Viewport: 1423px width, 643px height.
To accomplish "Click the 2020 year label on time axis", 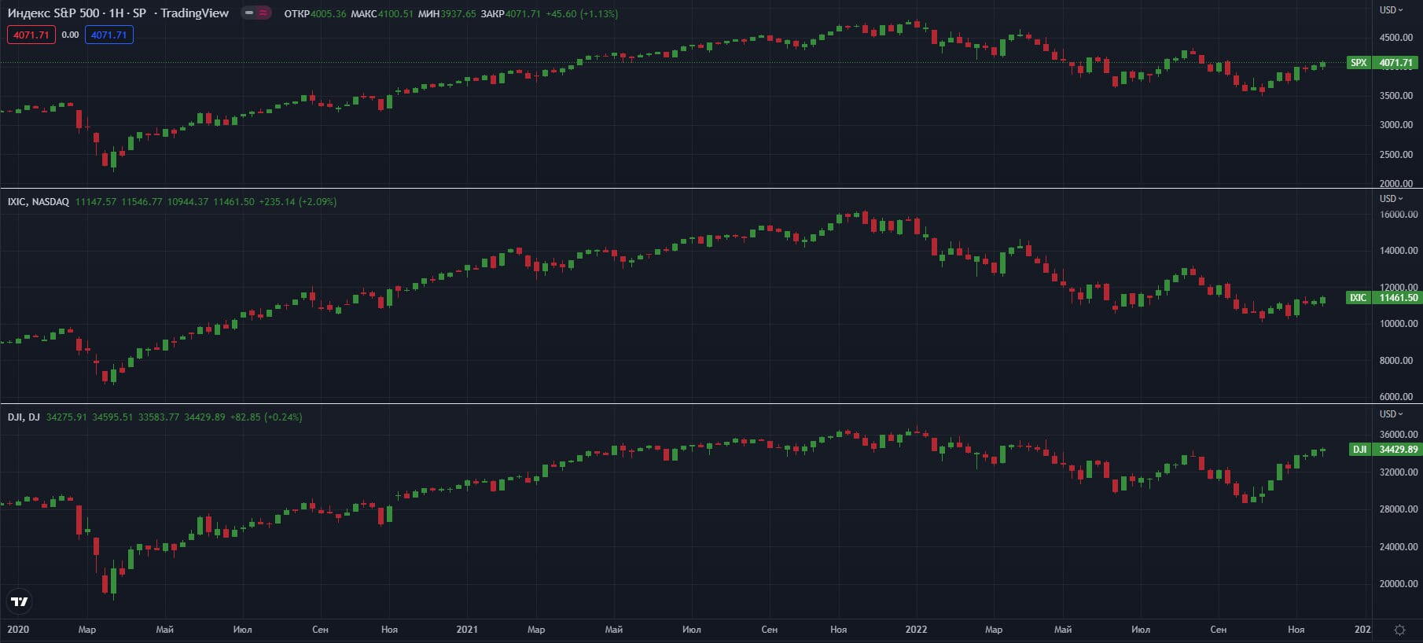I will (x=18, y=630).
